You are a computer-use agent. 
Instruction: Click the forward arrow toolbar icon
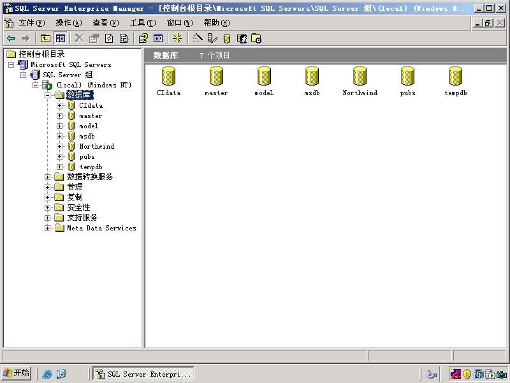[25, 38]
